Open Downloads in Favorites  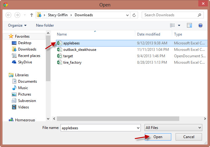[27, 49]
